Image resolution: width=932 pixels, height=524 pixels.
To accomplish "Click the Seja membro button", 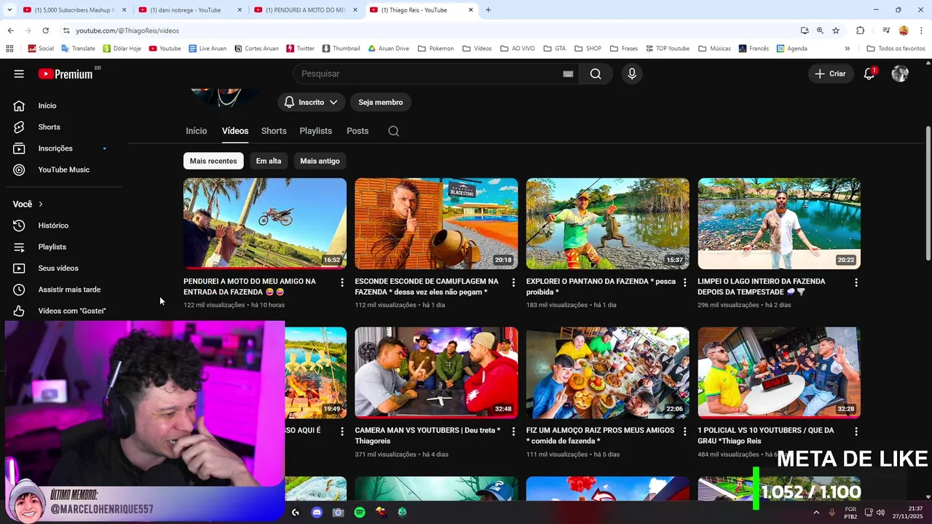I will pyautogui.click(x=381, y=103).
